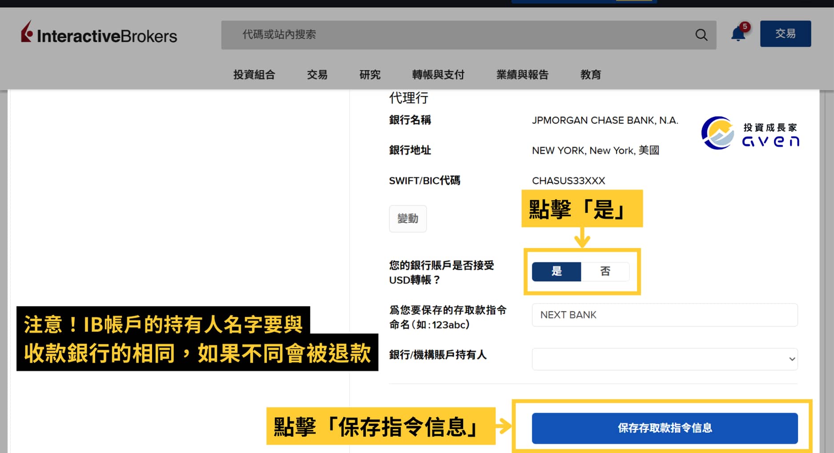The image size is (834, 453).
Task: Open the 業績與報告 menu
Action: click(x=522, y=75)
